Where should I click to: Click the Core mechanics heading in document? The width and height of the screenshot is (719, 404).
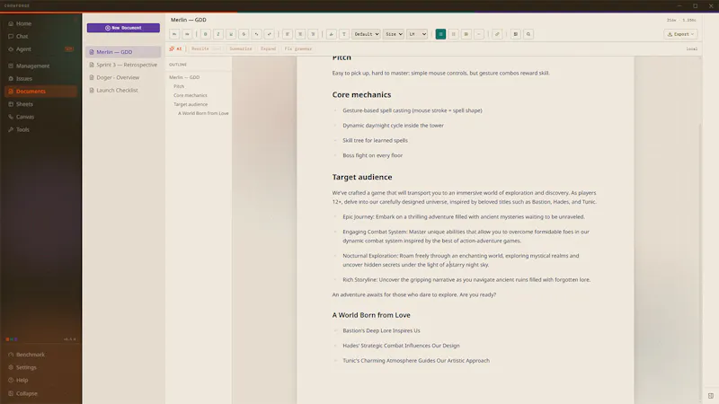[x=361, y=95]
